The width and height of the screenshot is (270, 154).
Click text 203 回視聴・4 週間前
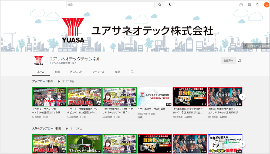tap(217, 117)
